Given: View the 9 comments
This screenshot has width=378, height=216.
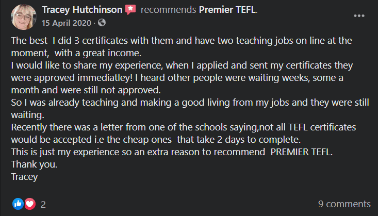Looking at the screenshot, I should (x=344, y=204).
